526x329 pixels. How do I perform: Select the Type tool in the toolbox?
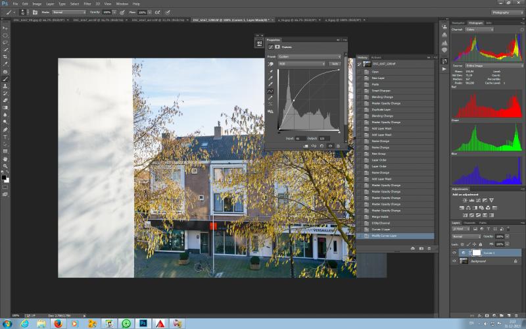click(5, 137)
